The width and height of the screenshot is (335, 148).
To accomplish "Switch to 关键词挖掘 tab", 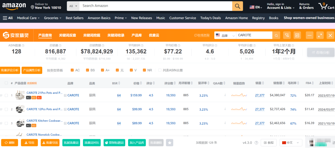I will pos(92,35).
